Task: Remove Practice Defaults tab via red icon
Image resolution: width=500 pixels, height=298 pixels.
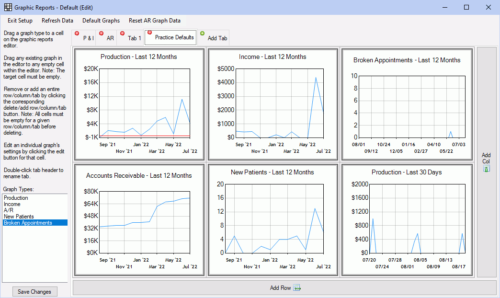Action: (x=149, y=33)
